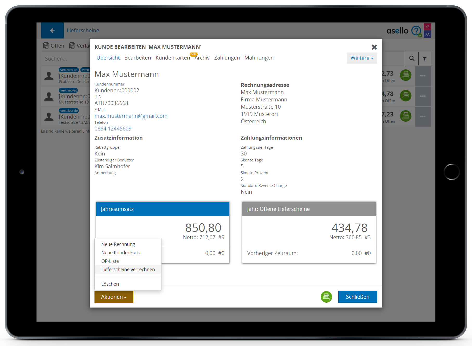Select OP-Liste menu entry

point(110,261)
